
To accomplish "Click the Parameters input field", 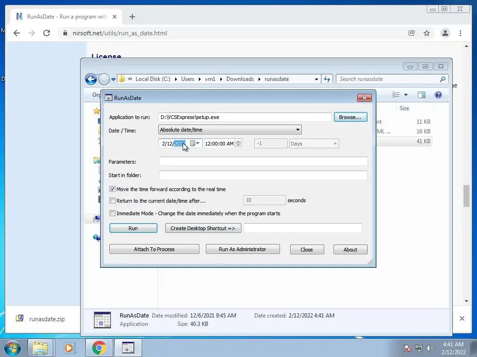I will (x=264, y=161).
